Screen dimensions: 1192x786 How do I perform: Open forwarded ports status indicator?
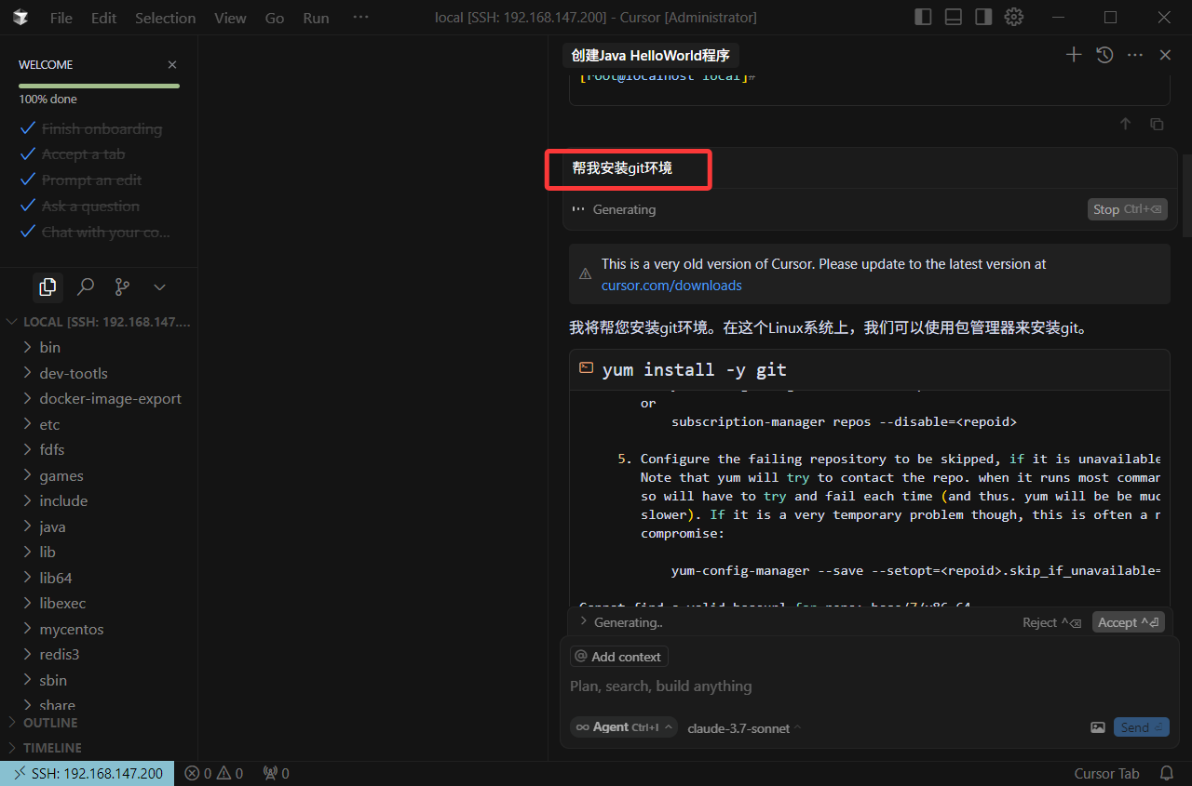pyautogui.click(x=276, y=773)
